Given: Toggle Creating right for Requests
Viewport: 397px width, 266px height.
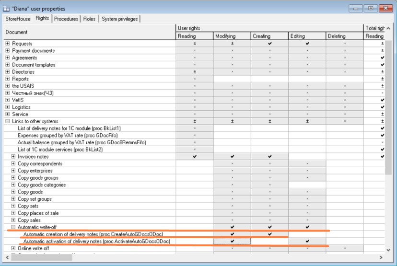Looking at the screenshot, I should (x=269, y=44).
